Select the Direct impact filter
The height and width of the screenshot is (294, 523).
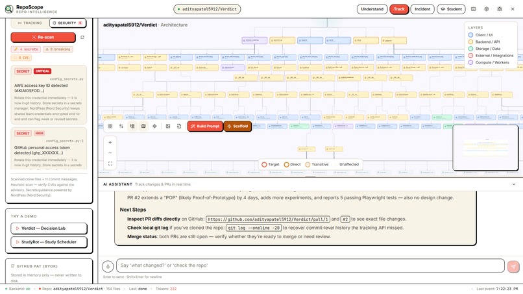[x=292, y=164]
